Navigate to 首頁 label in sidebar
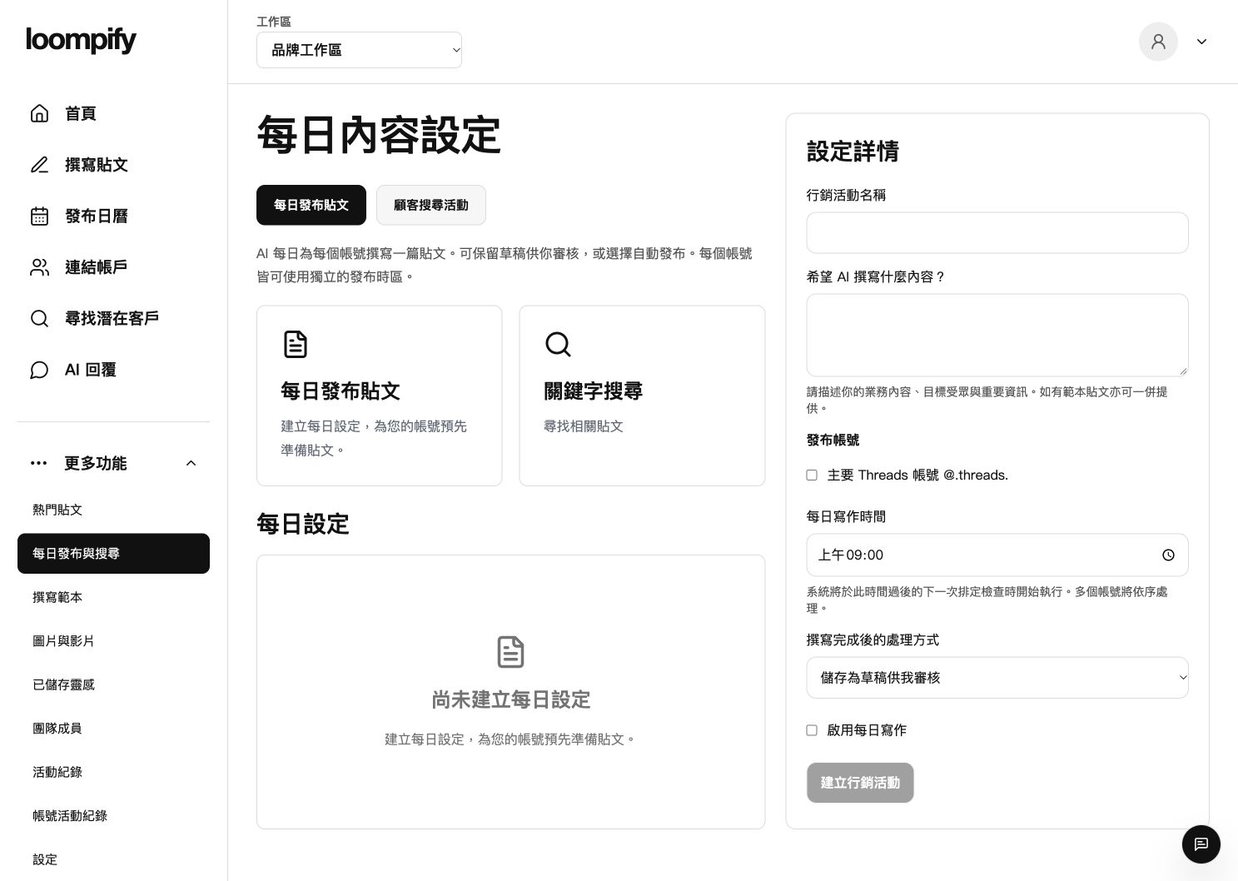This screenshot has height=881, width=1238. coord(81,113)
